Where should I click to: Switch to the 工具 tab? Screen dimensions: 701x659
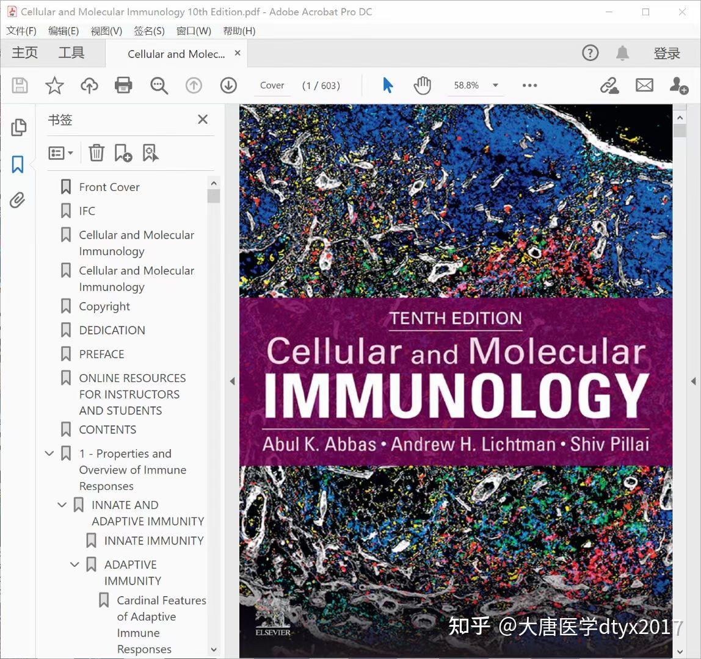(71, 52)
